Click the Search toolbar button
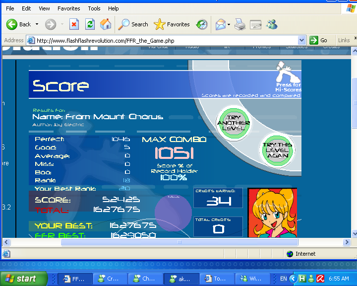Viewport: 357px width, 286px height. (133, 24)
